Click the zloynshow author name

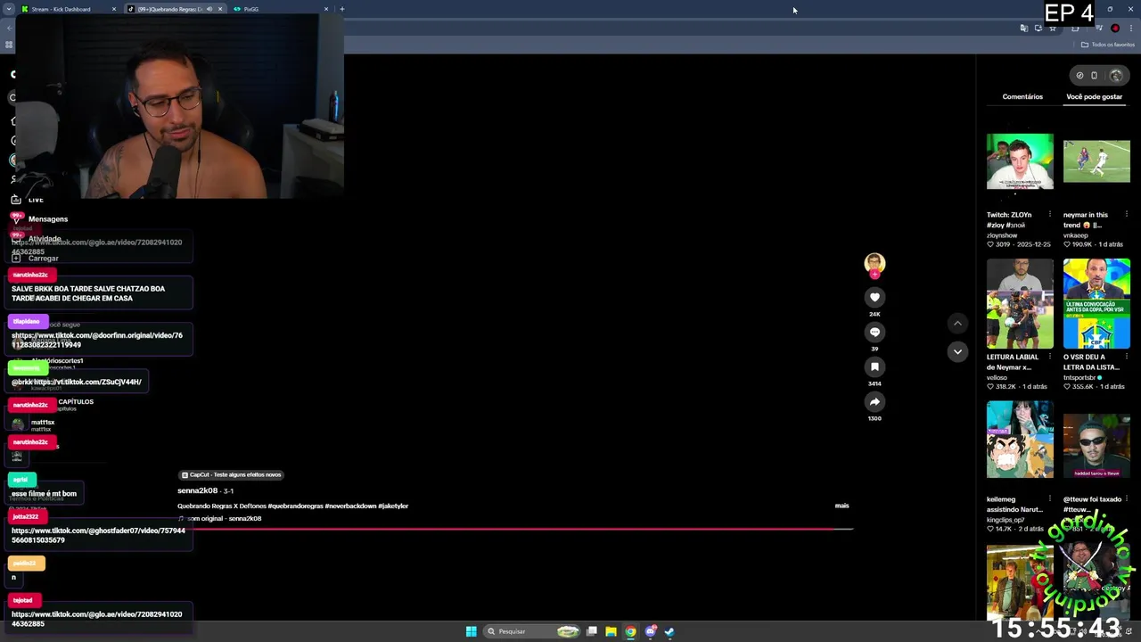click(x=1002, y=235)
